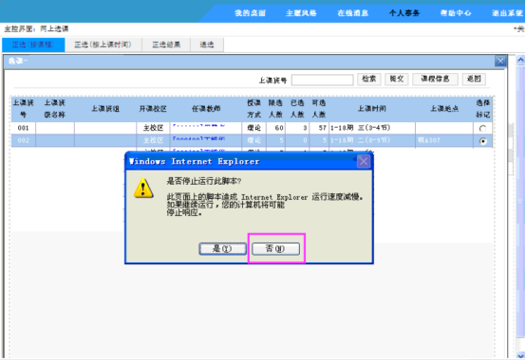Screen dimensions: 526x361
Task: Click the 提交 submit button
Action: coord(397,79)
